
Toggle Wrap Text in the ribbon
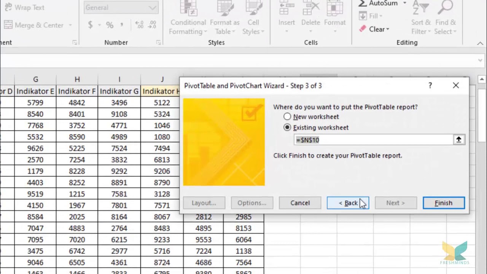tap(24, 7)
